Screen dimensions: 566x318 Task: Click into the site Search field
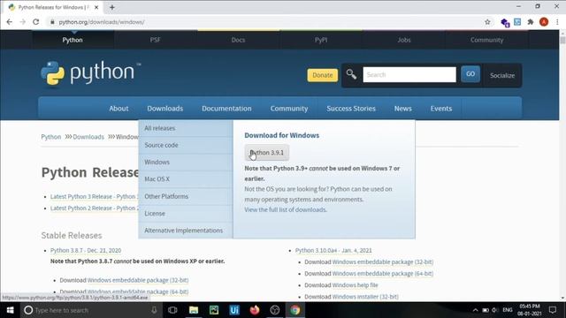pyautogui.click(x=409, y=74)
